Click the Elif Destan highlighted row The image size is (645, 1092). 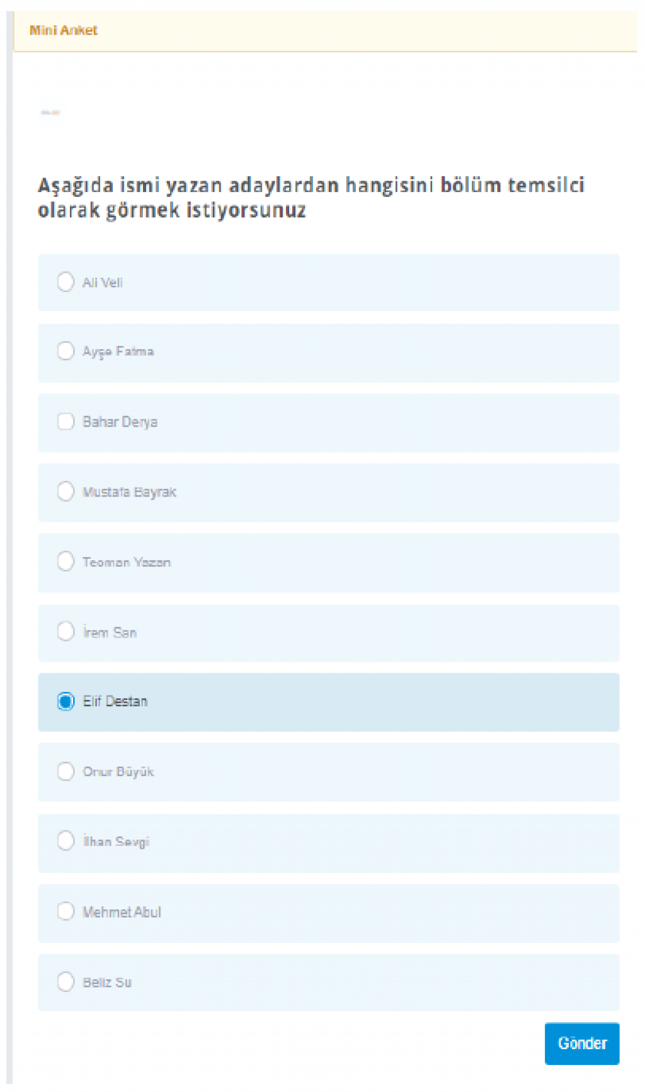378,702
